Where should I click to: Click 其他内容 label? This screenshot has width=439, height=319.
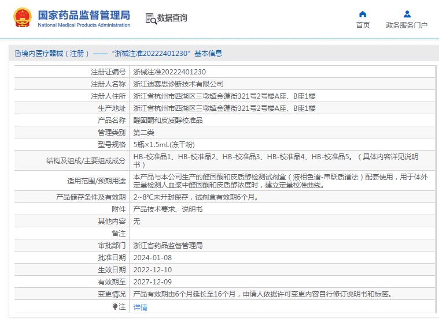pos(112,222)
